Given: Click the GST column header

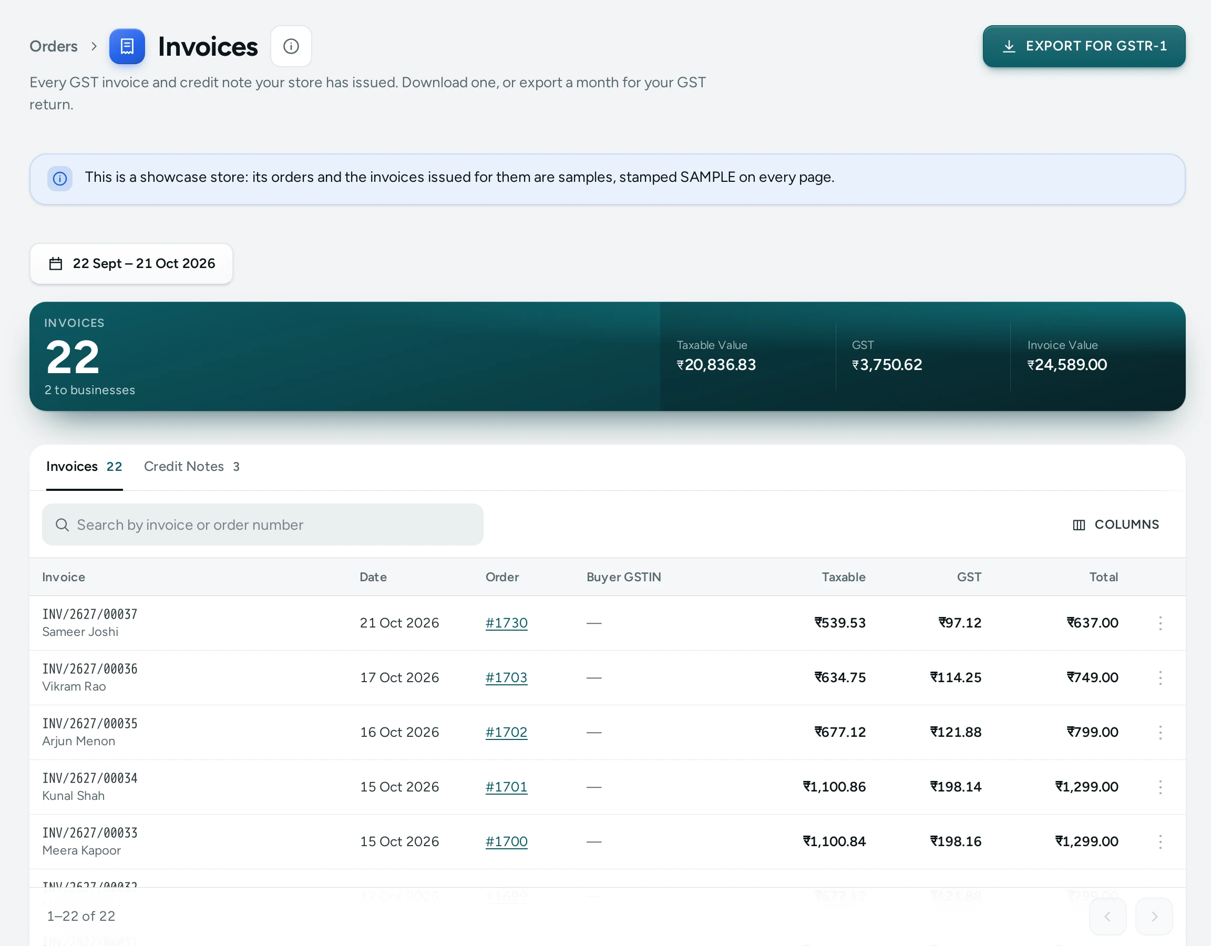Looking at the screenshot, I should 969,577.
